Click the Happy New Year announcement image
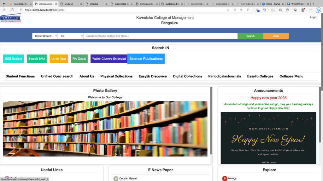 268,138
